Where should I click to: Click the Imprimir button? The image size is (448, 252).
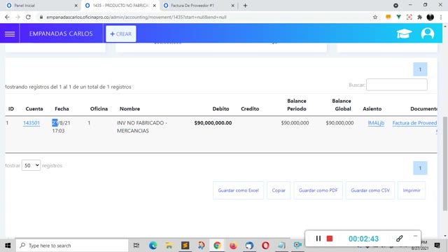click(412, 190)
